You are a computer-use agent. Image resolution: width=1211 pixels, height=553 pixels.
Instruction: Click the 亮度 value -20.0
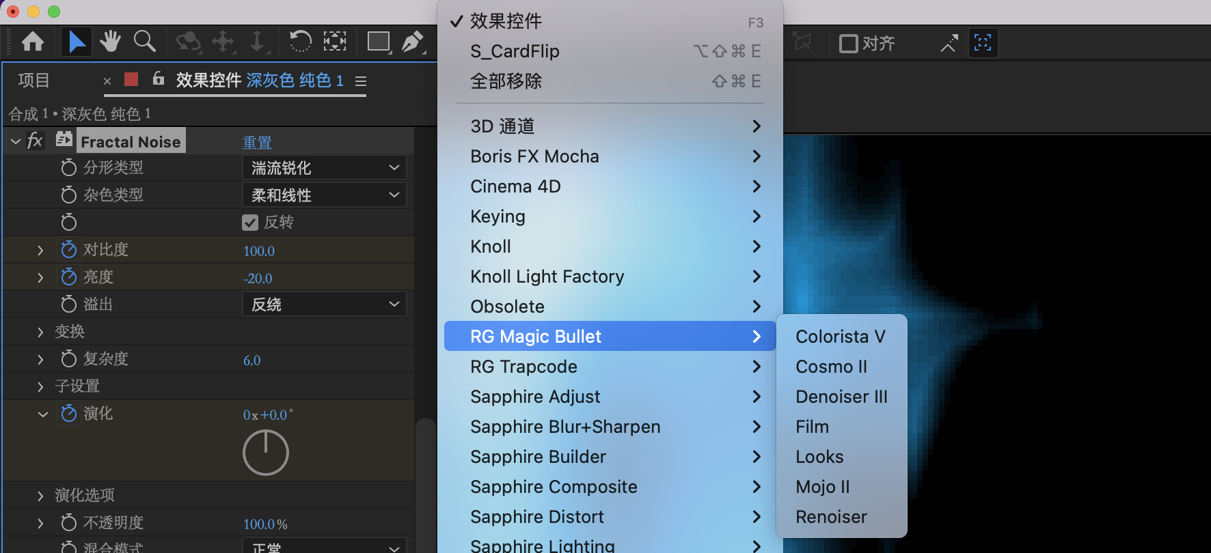[258, 279]
